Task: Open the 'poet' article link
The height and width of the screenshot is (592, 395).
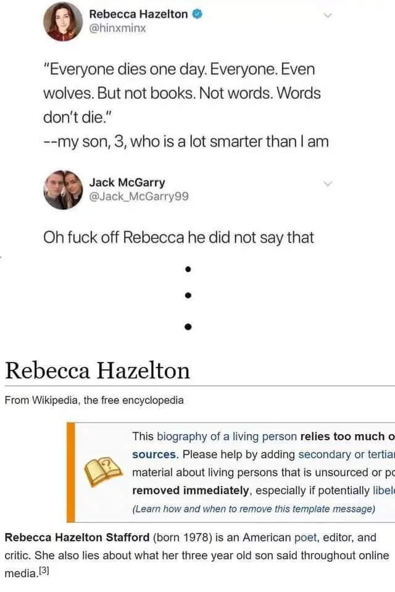Action: pyautogui.click(x=306, y=538)
